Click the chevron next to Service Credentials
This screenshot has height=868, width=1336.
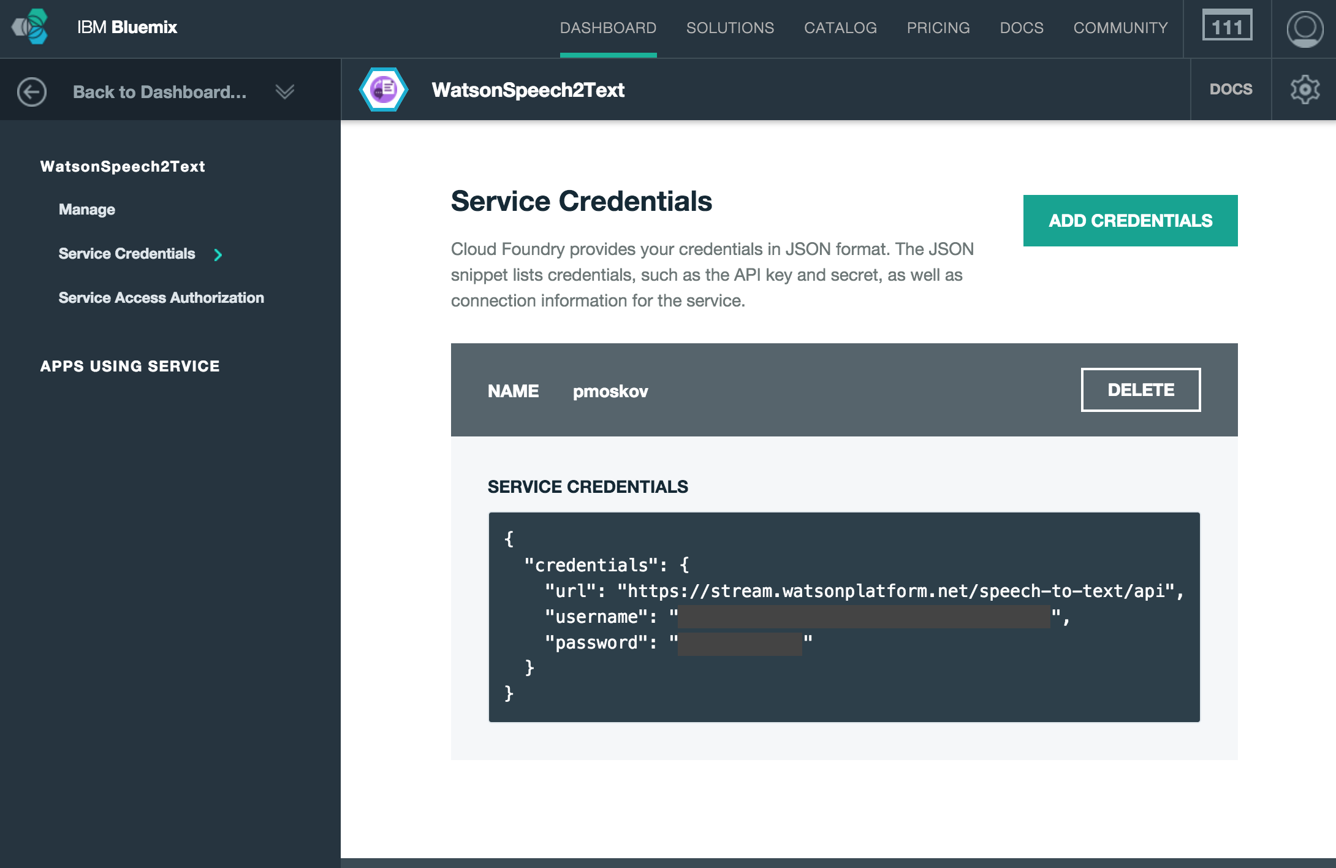218,254
